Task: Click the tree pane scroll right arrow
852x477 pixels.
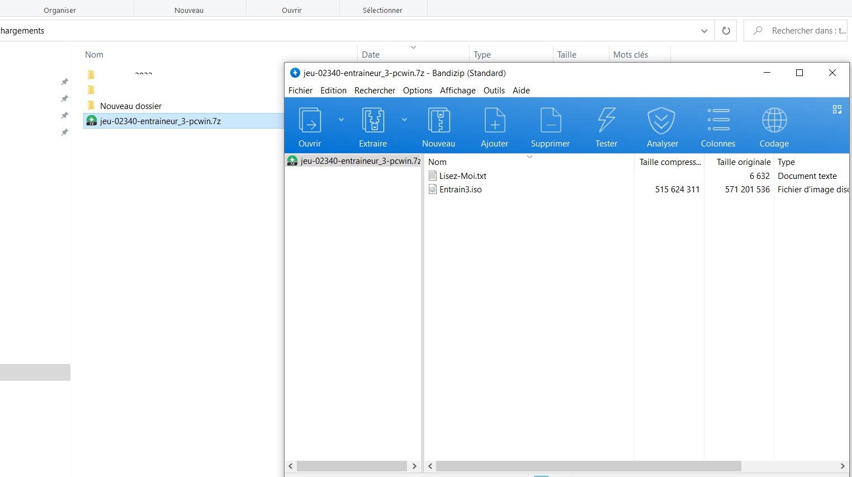Action: tap(414, 466)
